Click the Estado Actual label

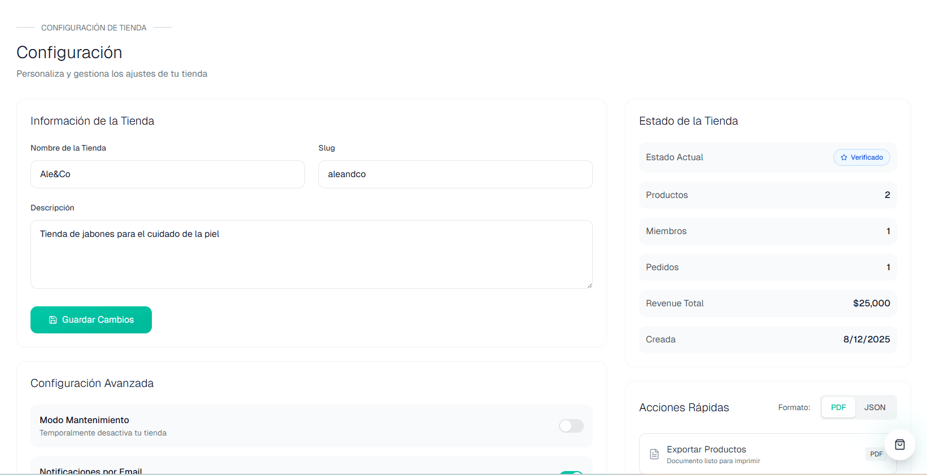click(675, 157)
